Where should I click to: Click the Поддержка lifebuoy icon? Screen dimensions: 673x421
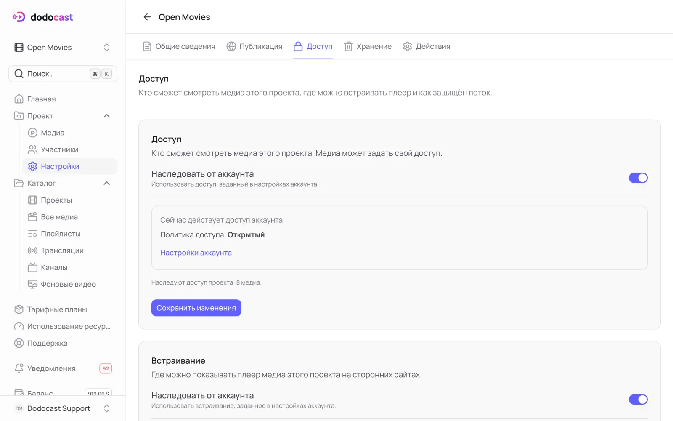pos(19,343)
